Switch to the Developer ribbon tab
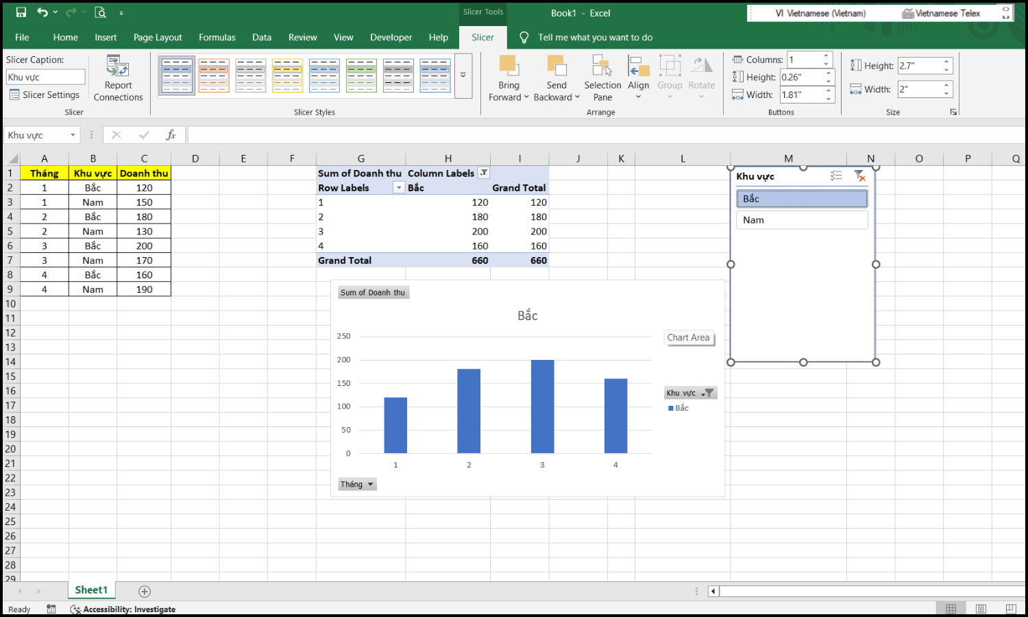 (391, 38)
